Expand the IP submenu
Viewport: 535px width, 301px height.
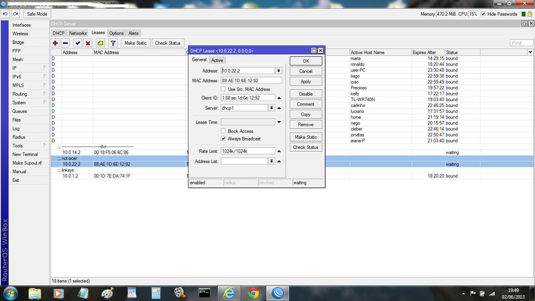tap(29, 68)
